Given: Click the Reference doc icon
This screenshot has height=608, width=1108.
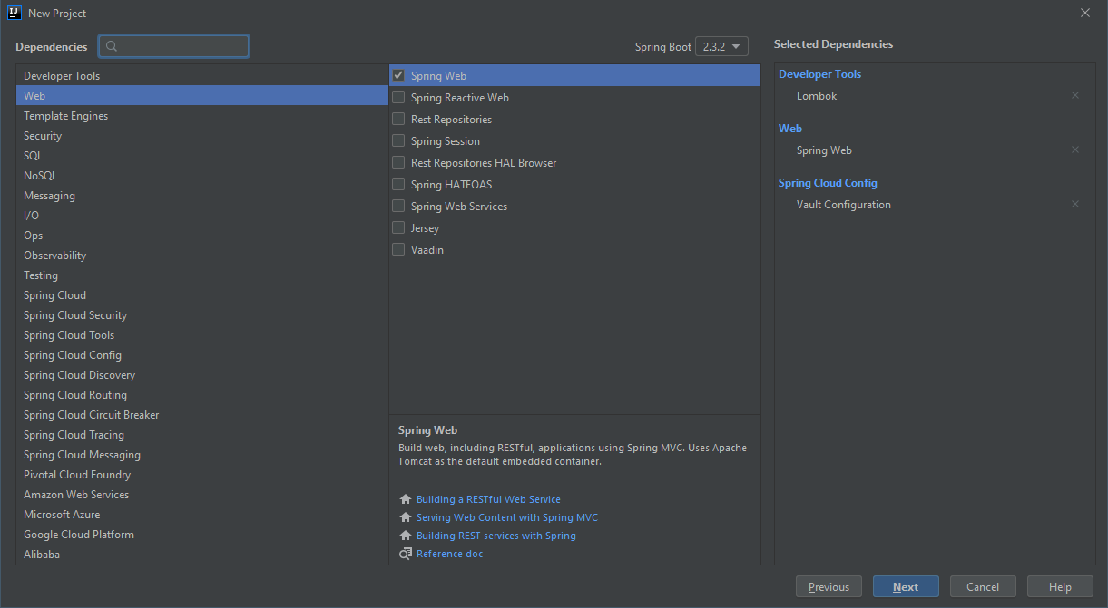Looking at the screenshot, I should point(406,554).
